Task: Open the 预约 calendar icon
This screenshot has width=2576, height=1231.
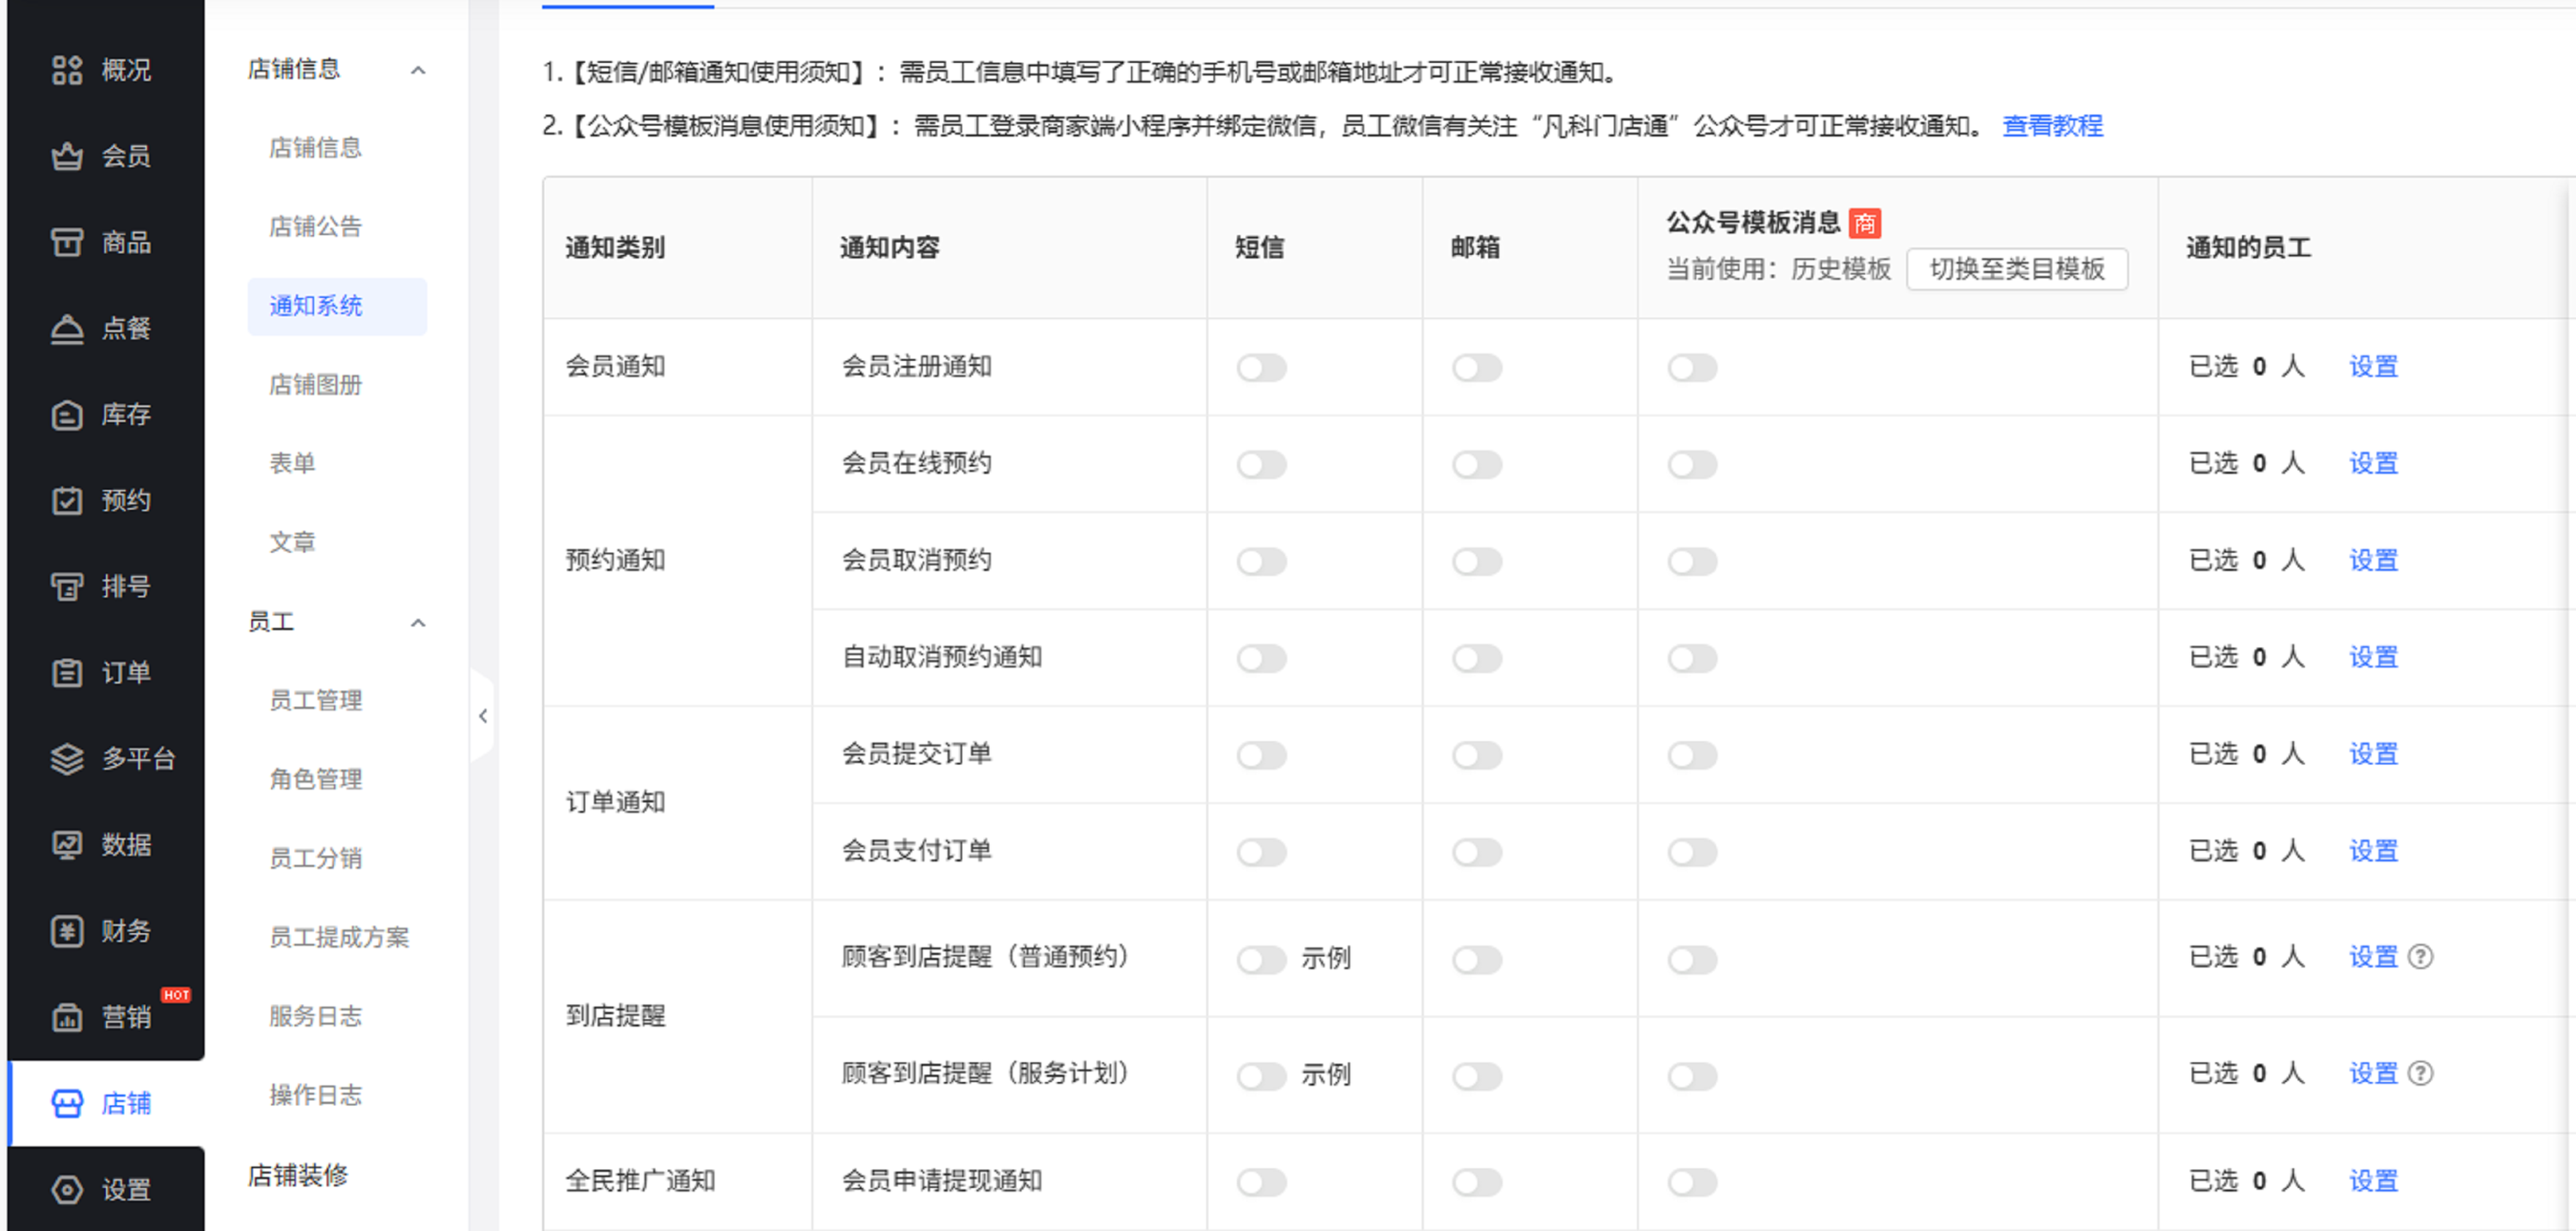Action: point(67,501)
